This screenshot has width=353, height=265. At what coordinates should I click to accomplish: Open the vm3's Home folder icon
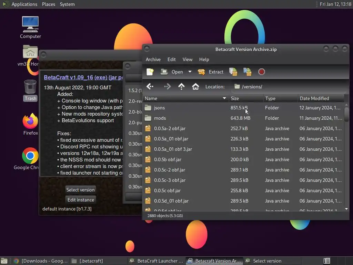[x=29, y=56]
